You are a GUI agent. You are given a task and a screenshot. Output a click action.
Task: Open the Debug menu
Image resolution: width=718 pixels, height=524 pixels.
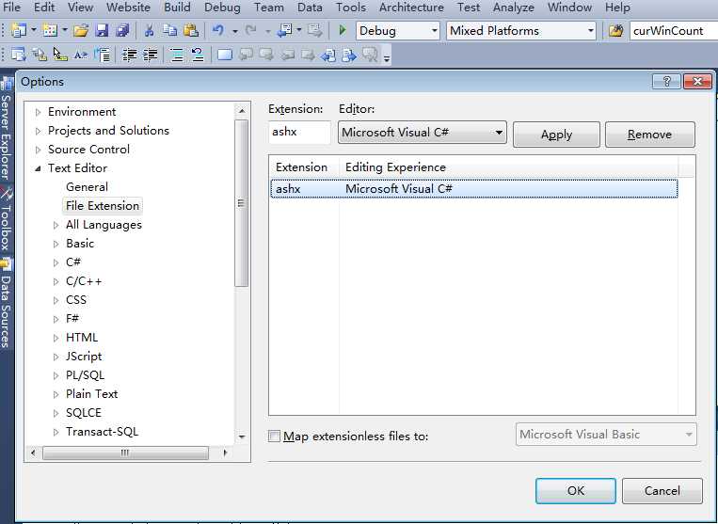[222, 8]
